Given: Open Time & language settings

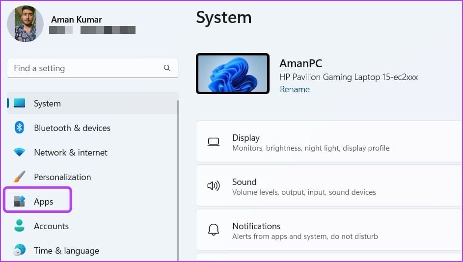Looking at the screenshot, I should 92,251.
